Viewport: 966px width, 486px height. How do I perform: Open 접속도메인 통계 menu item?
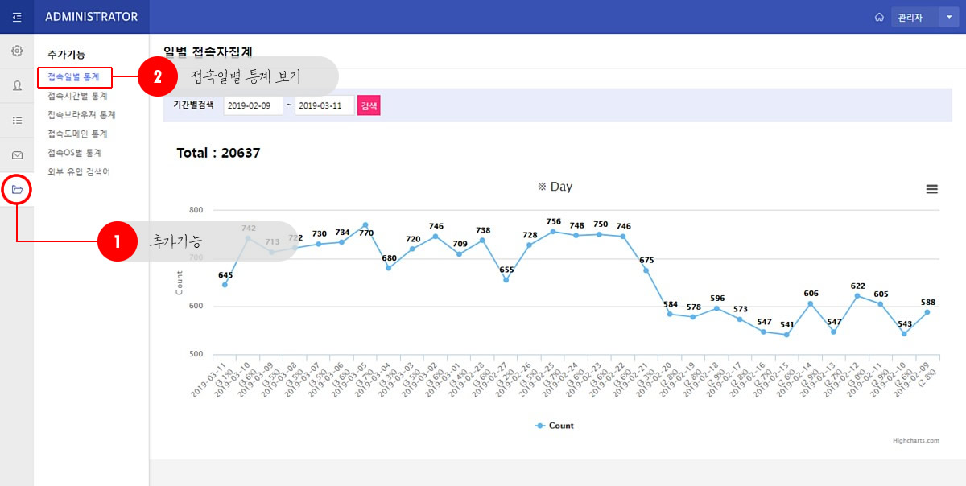click(x=77, y=134)
